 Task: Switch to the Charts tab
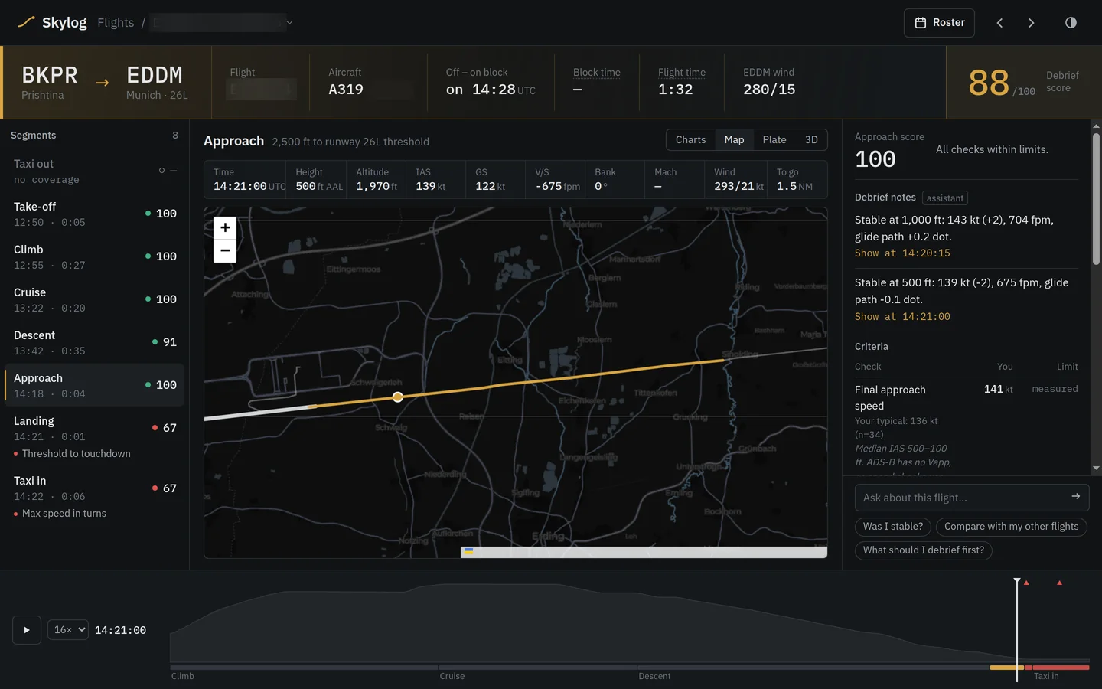pos(690,139)
